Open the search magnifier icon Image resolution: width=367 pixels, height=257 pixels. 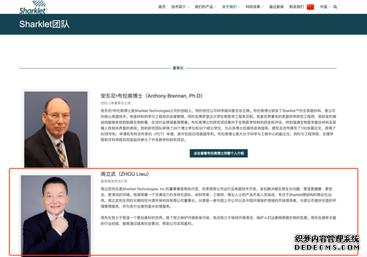coord(335,7)
